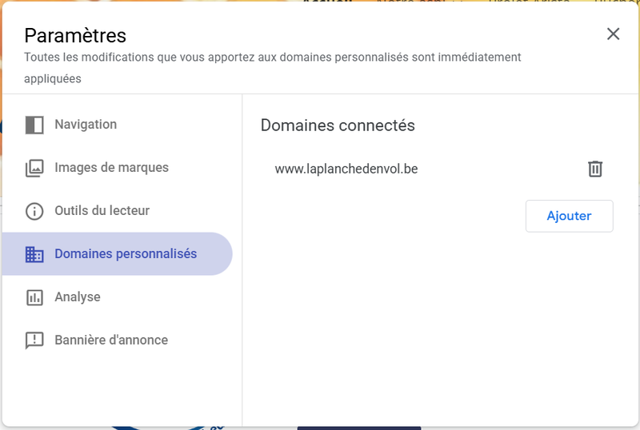This screenshot has height=430, width=640.
Task: Delete the www.laplanchedenvol.be domain with trash icon
Action: pyautogui.click(x=595, y=169)
